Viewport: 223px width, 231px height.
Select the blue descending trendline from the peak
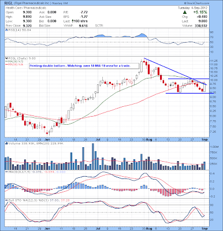tap(175, 72)
